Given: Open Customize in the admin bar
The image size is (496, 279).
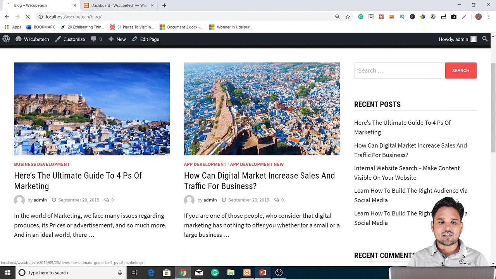Looking at the screenshot, I should (x=70, y=39).
